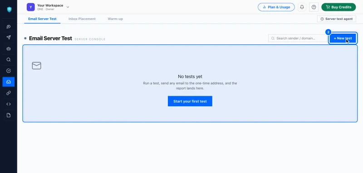Viewport: 363px width, 173px height.
Task: Open Server test agent
Action: click(337, 19)
